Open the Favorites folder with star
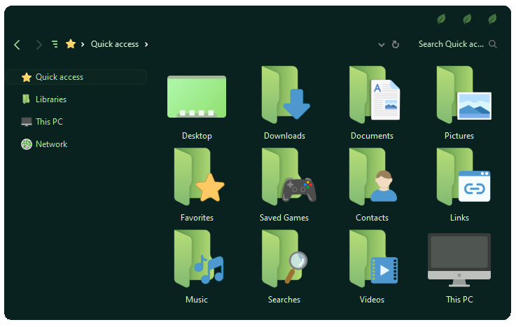This screenshot has height=327, width=516. 197,178
